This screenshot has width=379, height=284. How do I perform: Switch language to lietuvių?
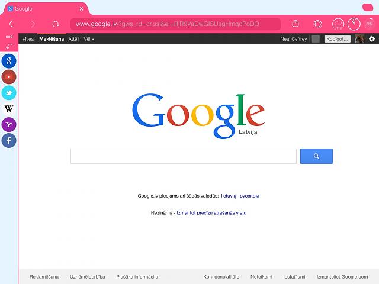coord(229,196)
